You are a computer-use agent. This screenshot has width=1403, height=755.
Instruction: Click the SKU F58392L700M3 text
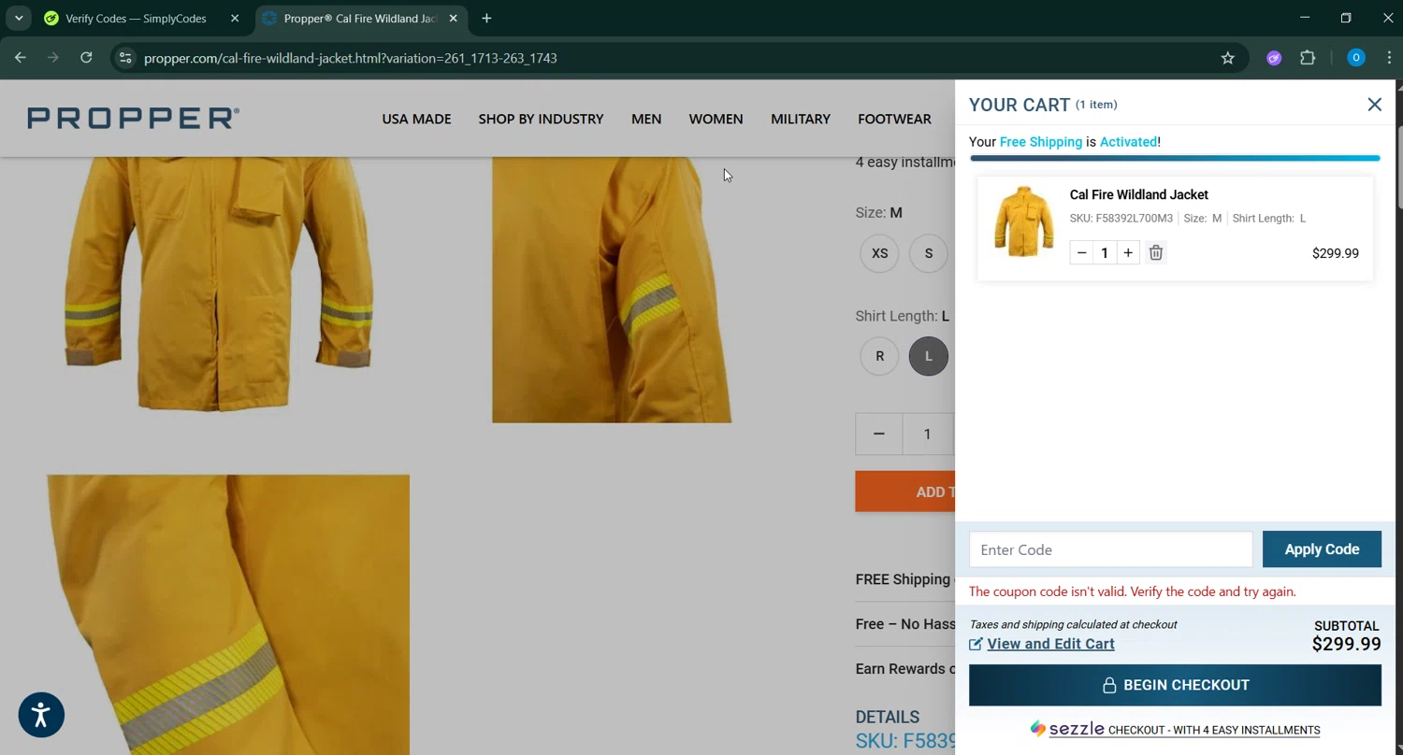(1121, 219)
